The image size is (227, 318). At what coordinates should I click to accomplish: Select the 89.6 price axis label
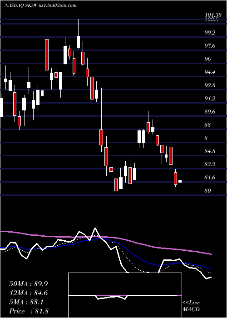click(x=210, y=112)
